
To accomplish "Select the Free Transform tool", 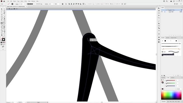I will point(4,23).
